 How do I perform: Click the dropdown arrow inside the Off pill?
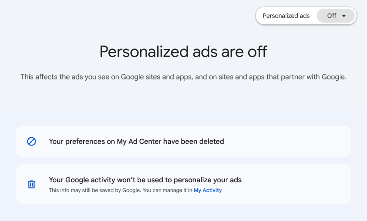pyautogui.click(x=343, y=16)
